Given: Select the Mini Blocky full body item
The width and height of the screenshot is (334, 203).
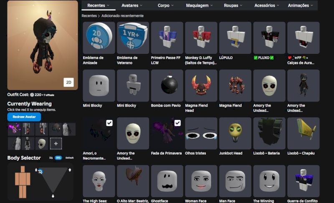Looking at the screenshot, I should click(133, 85).
